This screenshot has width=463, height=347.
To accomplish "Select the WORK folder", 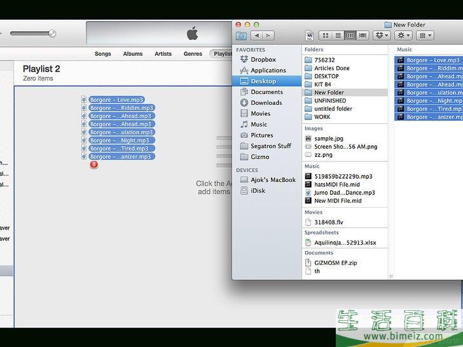I will coord(345,117).
